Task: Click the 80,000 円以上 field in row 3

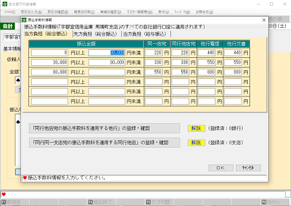Action: pos(49,72)
